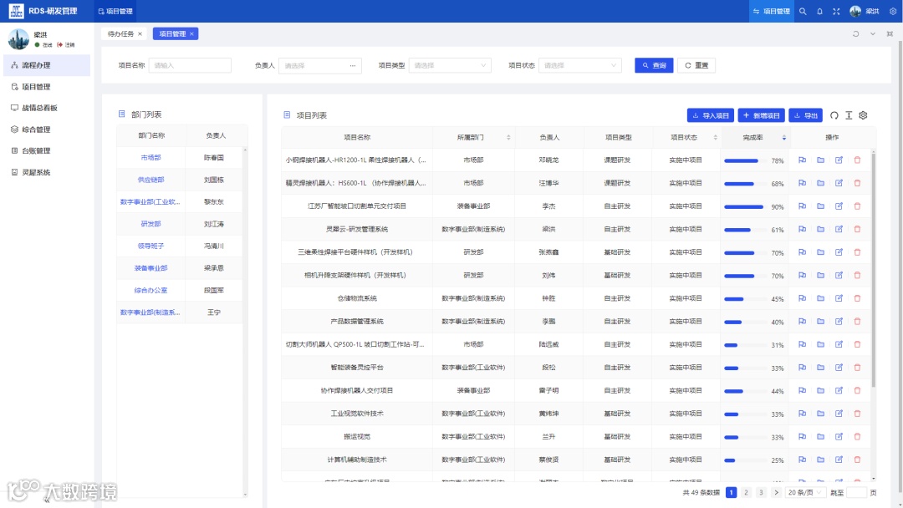Open 综合管理 in sidebar
903x508 pixels.
tap(47, 130)
